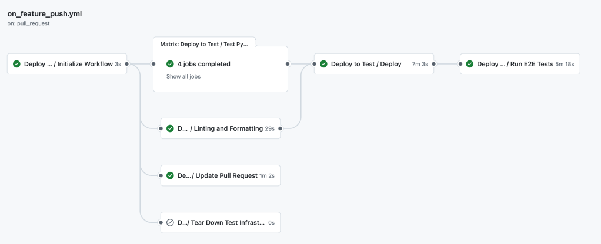Click the success icon on Run E2E Tests job
601x244 pixels.
click(x=469, y=64)
